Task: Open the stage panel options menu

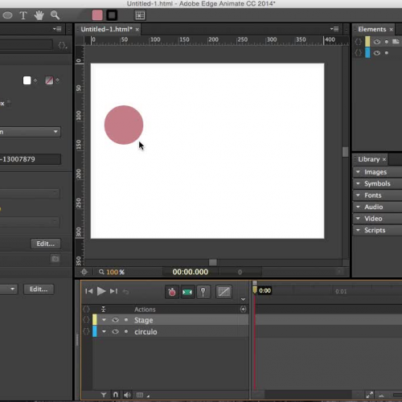Action: pos(334,29)
